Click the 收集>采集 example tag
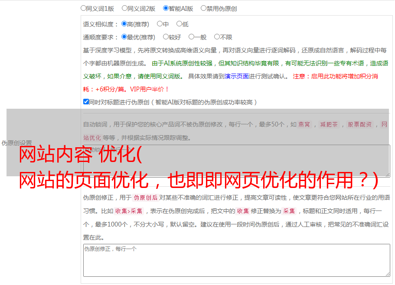 [129, 211]
